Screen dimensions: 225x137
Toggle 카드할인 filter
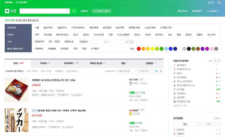coord(65,49)
